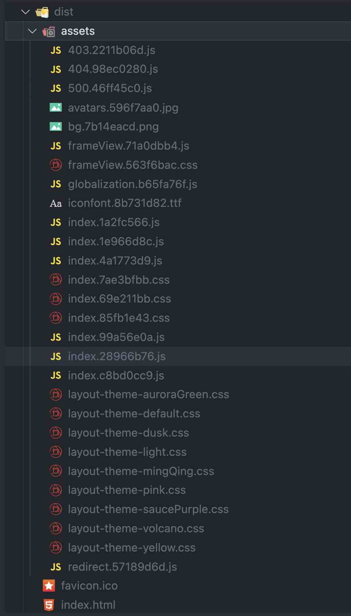
Task: Open the 404.98ec0280.js file
Action: pyautogui.click(x=113, y=69)
